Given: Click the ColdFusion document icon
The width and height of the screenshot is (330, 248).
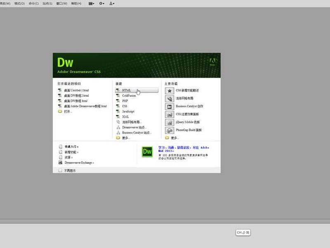Looking at the screenshot, I should pos(118,95).
